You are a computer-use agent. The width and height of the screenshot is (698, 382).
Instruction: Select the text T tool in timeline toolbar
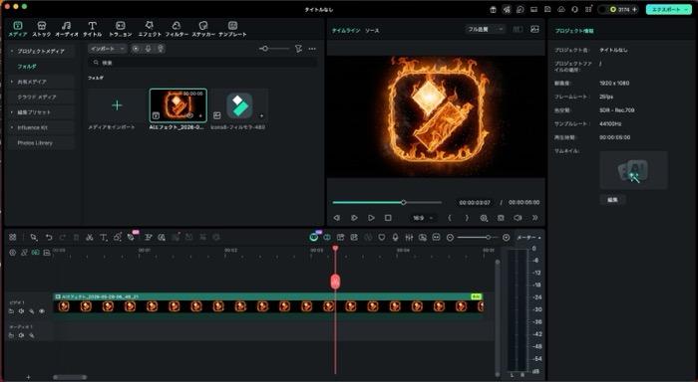[104, 237]
